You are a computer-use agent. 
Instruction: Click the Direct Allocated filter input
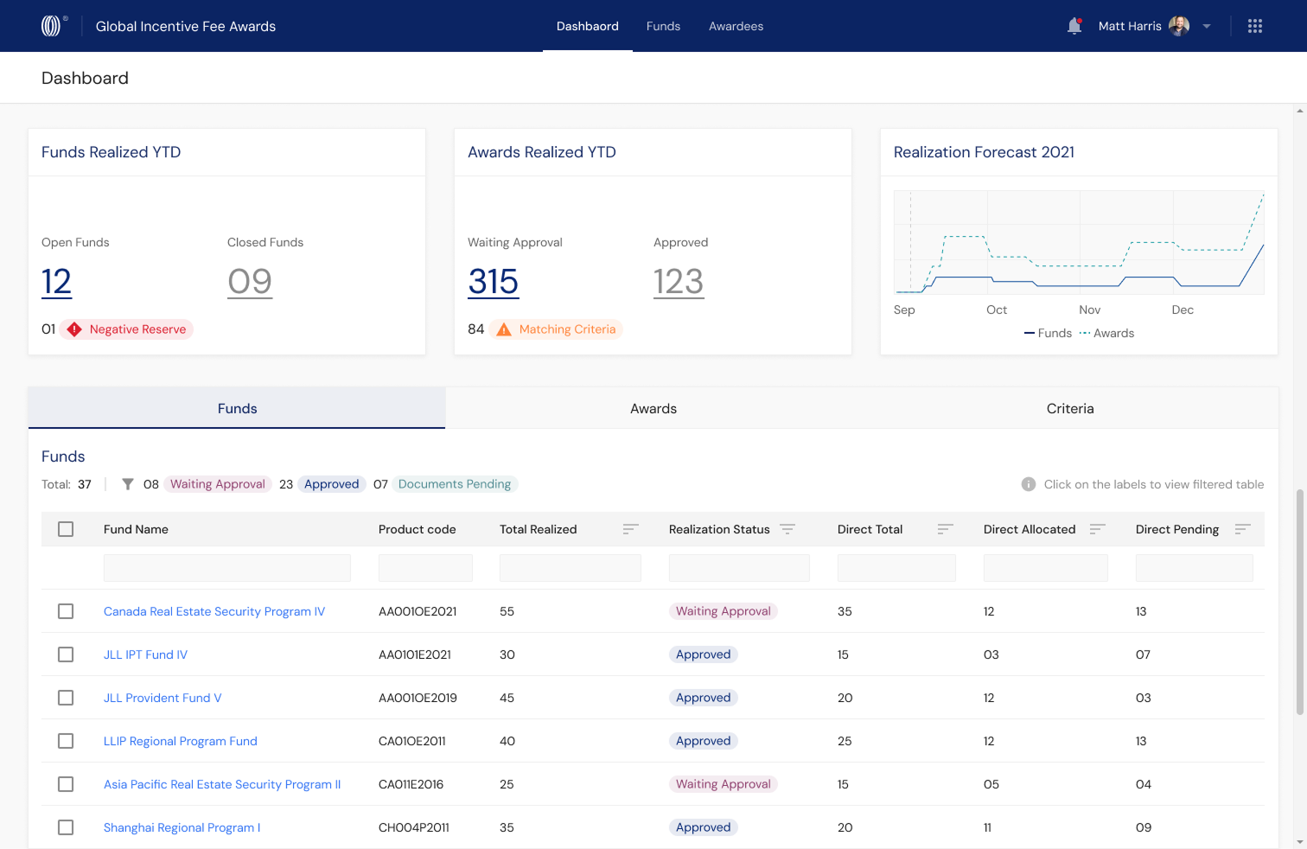pos(1046,568)
